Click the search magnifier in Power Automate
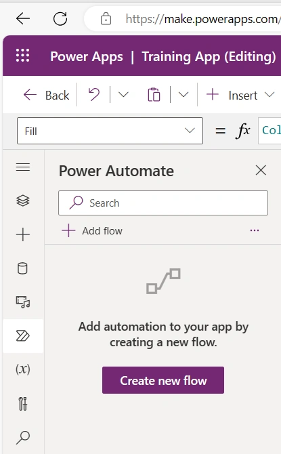281x454 pixels. coord(76,203)
